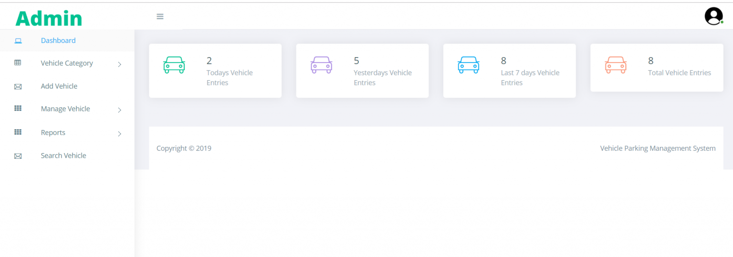Click the count 8 on last 7 days card
Screen dimensions: 733x257
(503, 61)
